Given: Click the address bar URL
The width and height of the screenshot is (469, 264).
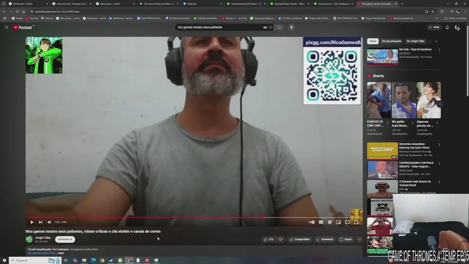Looking at the screenshot, I should click(x=57, y=11).
